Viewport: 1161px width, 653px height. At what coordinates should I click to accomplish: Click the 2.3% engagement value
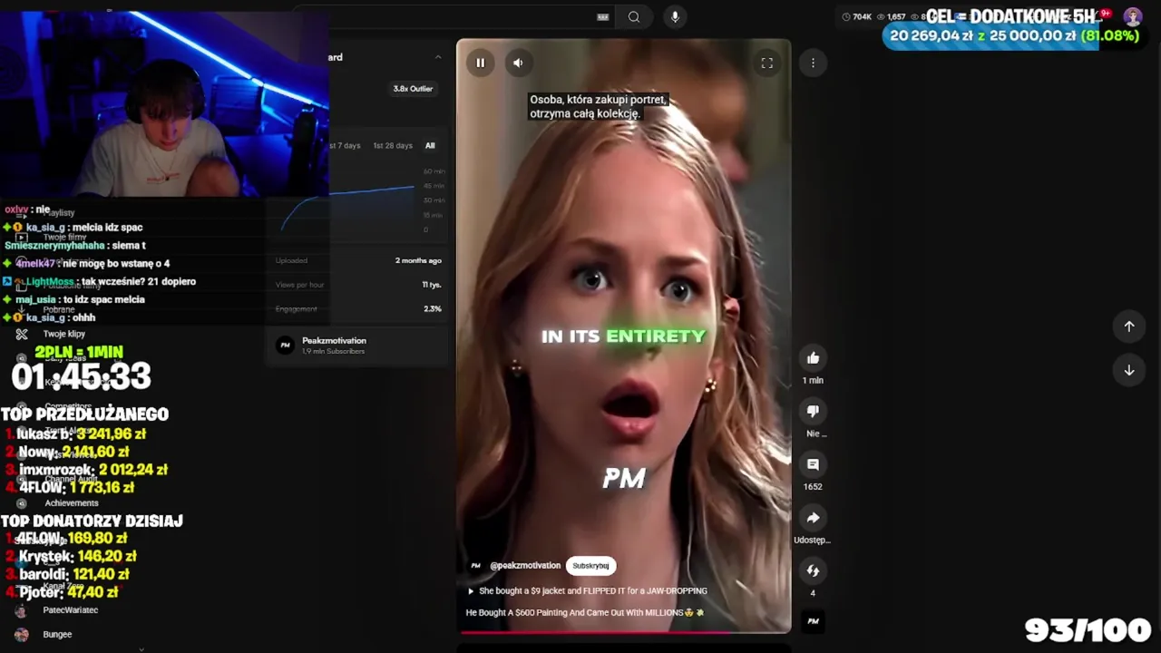point(433,309)
